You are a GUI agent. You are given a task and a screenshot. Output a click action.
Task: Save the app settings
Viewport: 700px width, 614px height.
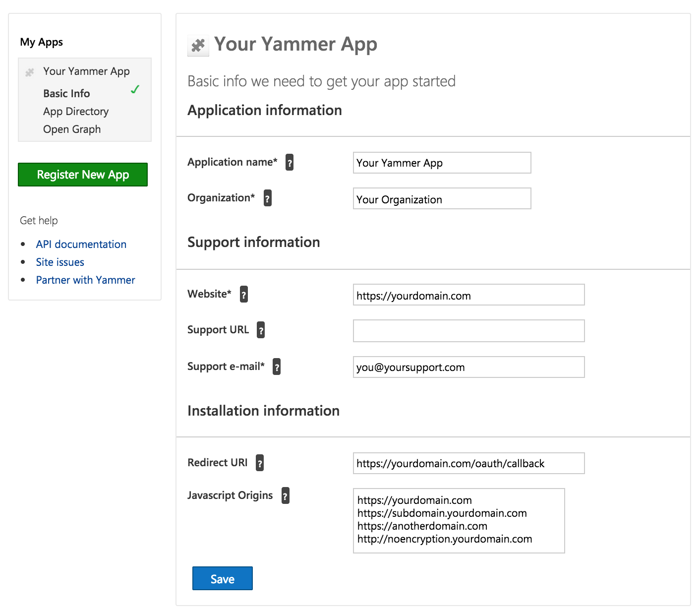click(223, 578)
